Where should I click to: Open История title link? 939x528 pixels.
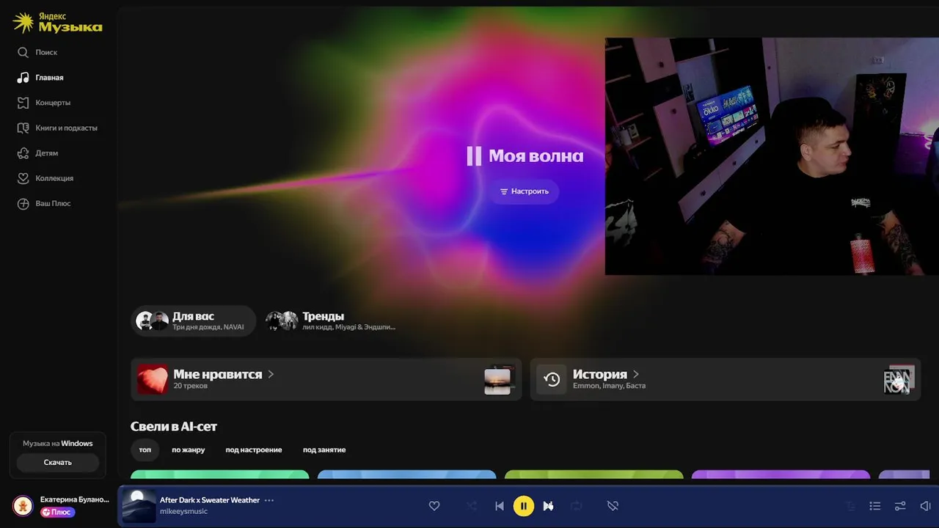pos(599,374)
